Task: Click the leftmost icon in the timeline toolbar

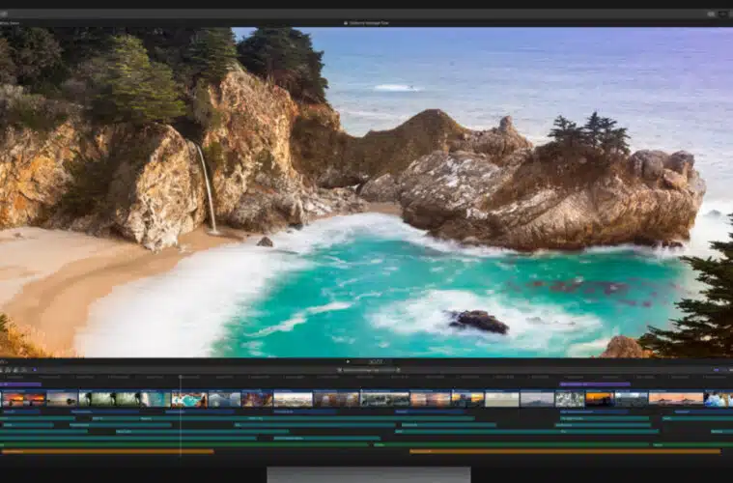Action: (5, 369)
